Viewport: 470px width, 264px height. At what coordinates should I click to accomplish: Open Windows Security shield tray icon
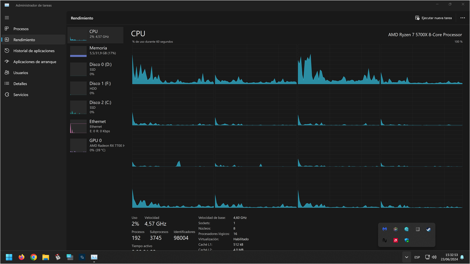pos(406,240)
